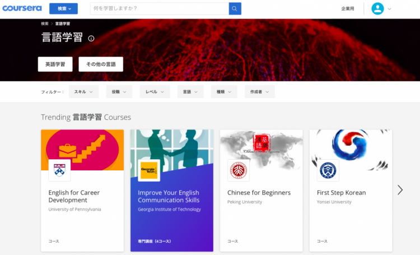The height and width of the screenshot is (255, 420).
Task: Click the Georgia Tech logo badge
Action: coord(149,170)
